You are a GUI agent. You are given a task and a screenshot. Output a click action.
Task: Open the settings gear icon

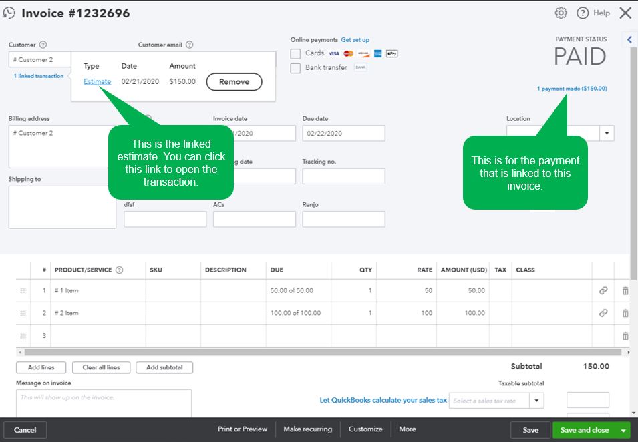click(x=561, y=13)
